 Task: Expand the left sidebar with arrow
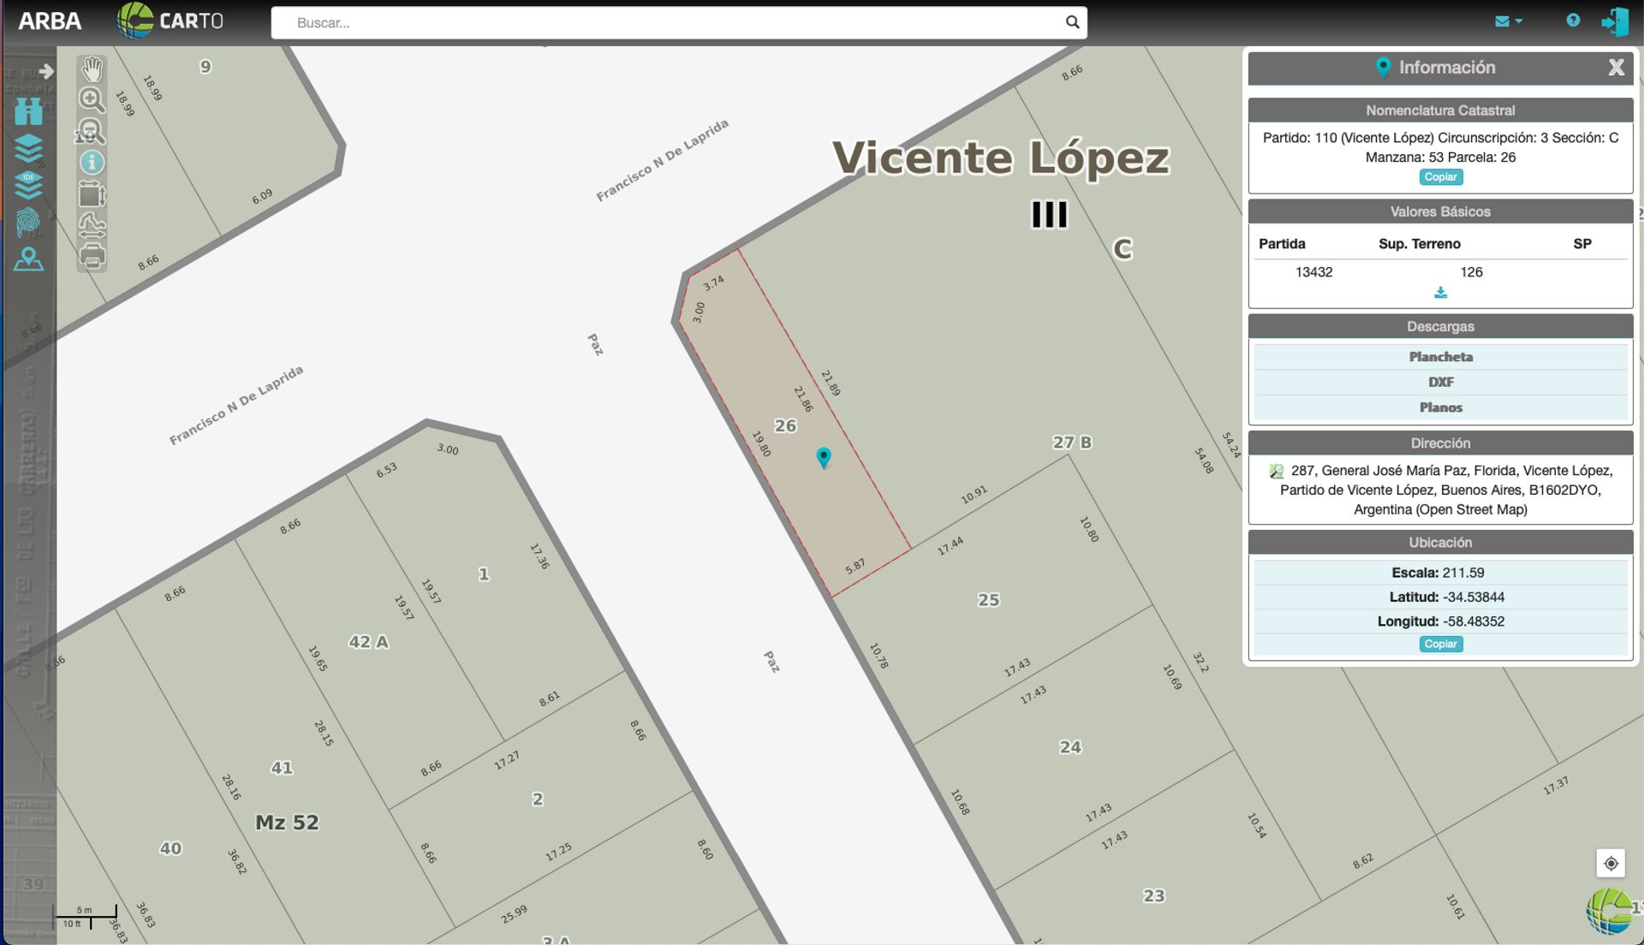46,71
